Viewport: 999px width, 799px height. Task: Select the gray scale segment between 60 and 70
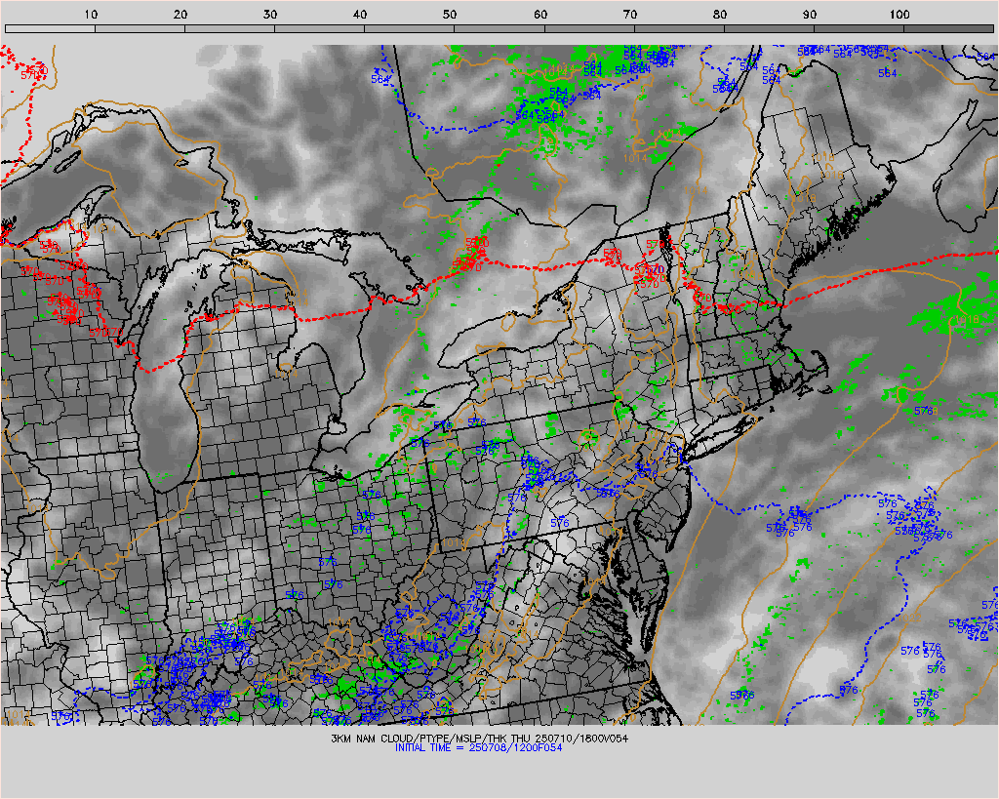click(x=589, y=28)
